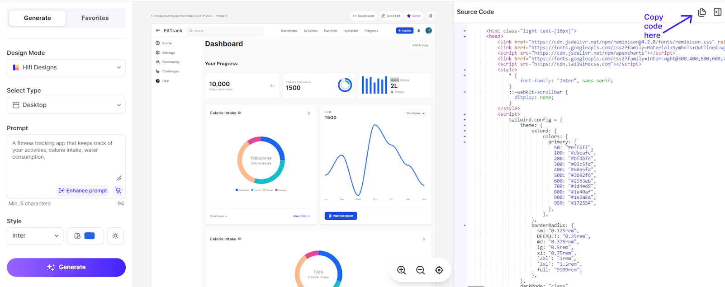This screenshot has width=725, height=287.
Task: Click the Saved star button
Action: [x=414, y=16]
